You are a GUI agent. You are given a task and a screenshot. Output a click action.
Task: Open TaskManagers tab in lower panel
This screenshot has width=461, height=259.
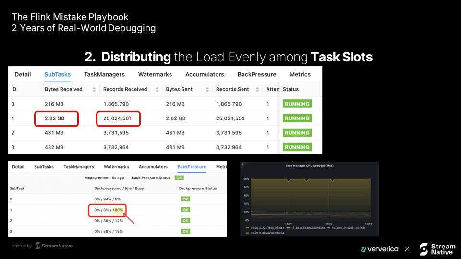point(78,167)
